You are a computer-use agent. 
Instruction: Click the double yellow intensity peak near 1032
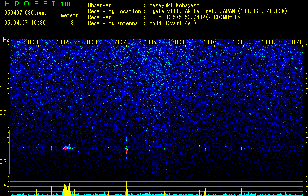click(67, 190)
